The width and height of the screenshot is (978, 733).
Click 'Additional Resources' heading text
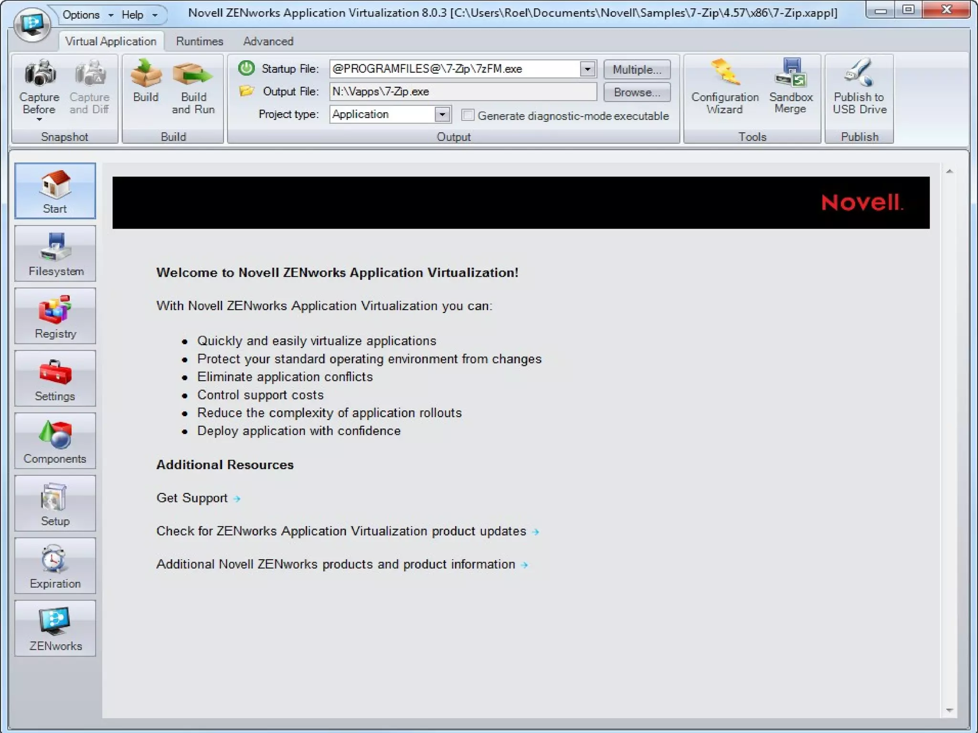[225, 465]
